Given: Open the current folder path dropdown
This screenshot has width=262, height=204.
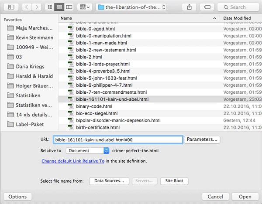Looking at the screenshot, I should [132, 7].
